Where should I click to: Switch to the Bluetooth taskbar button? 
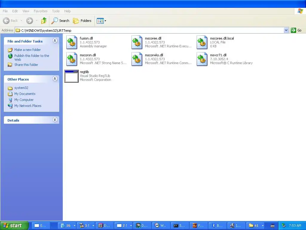[218, 226]
